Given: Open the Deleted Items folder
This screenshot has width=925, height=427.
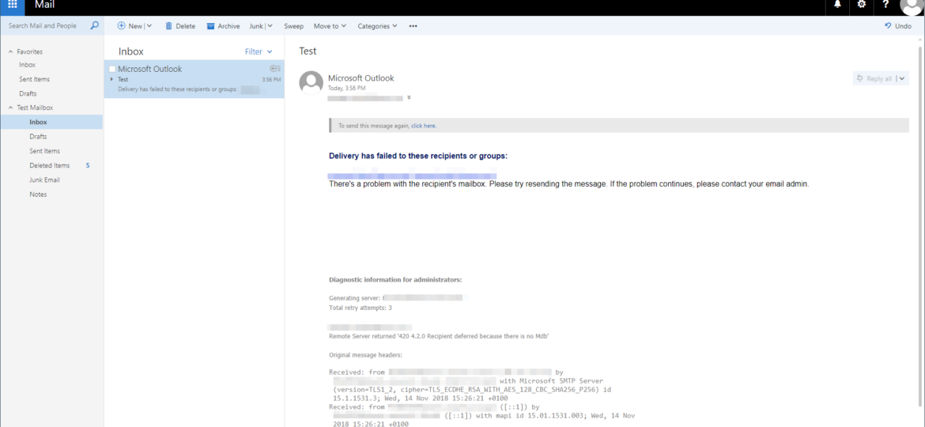Looking at the screenshot, I should coord(51,165).
